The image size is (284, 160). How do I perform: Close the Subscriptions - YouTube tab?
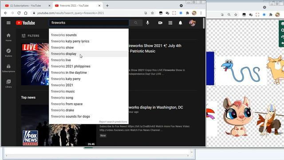49,6
